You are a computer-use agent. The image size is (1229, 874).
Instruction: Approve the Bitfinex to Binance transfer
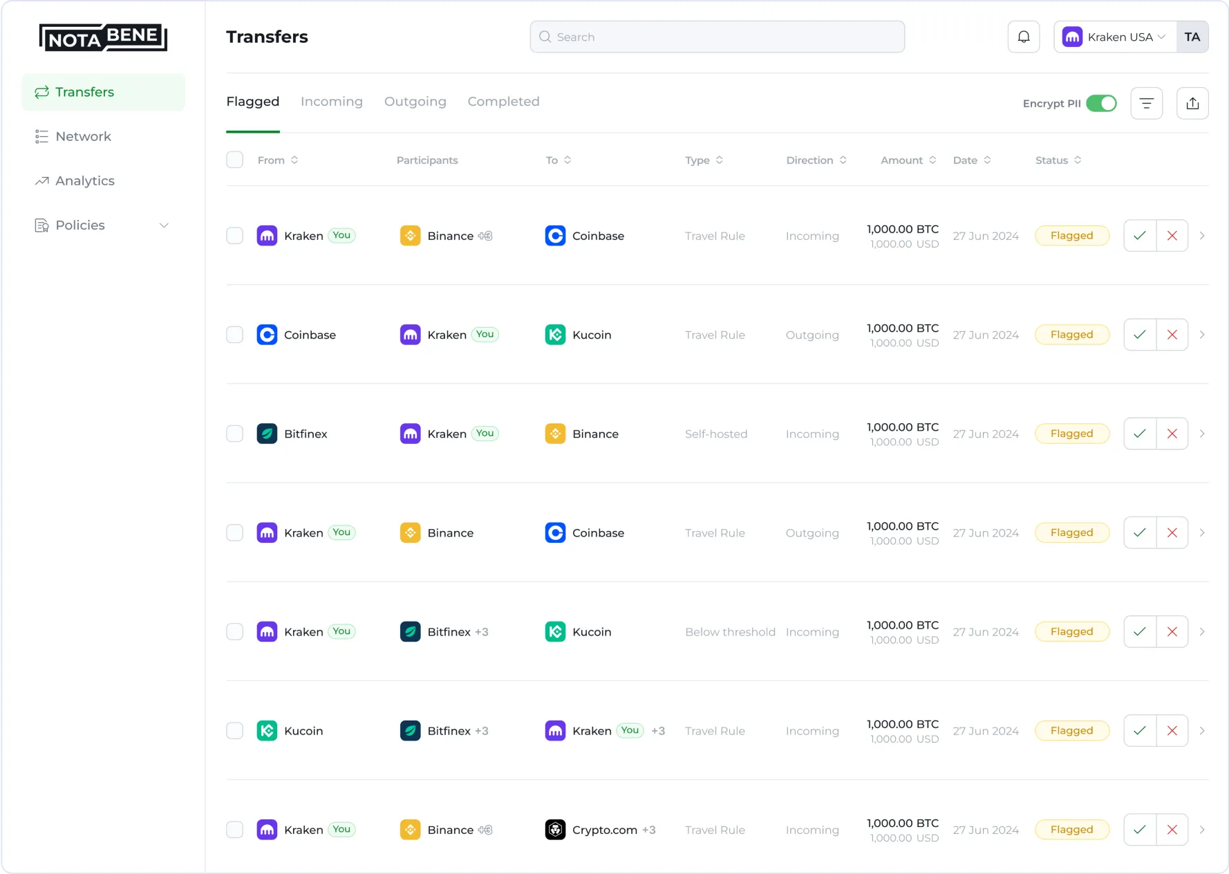pyautogui.click(x=1140, y=434)
